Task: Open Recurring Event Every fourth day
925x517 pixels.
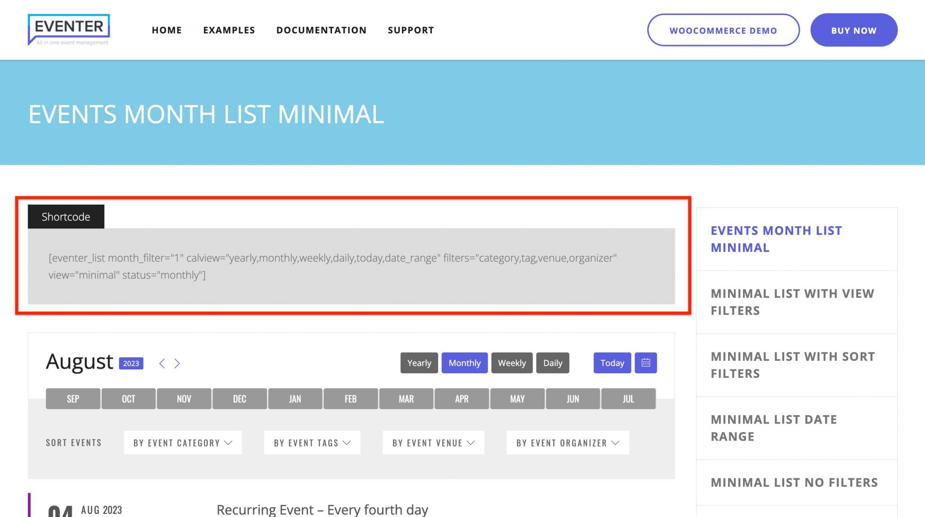Action: pos(322,510)
